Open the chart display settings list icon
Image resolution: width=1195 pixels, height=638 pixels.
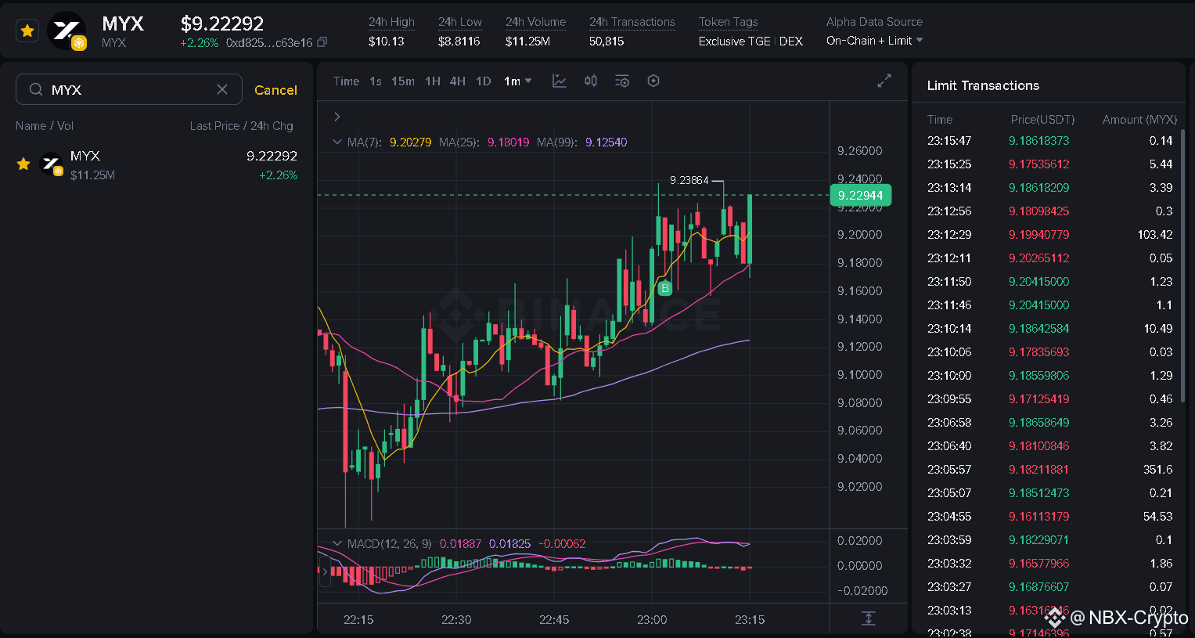pyautogui.click(x=622, y=81)
